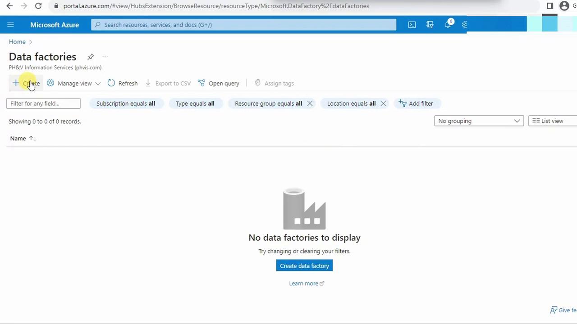Viewport: 577px width, 324px height.
Task: Open the Azure portal hamburger menu
Action: pyautogui.click(x=11, y=25)
